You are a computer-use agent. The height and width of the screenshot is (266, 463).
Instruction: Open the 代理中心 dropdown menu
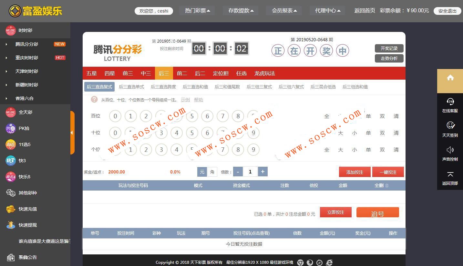(327, 11)
